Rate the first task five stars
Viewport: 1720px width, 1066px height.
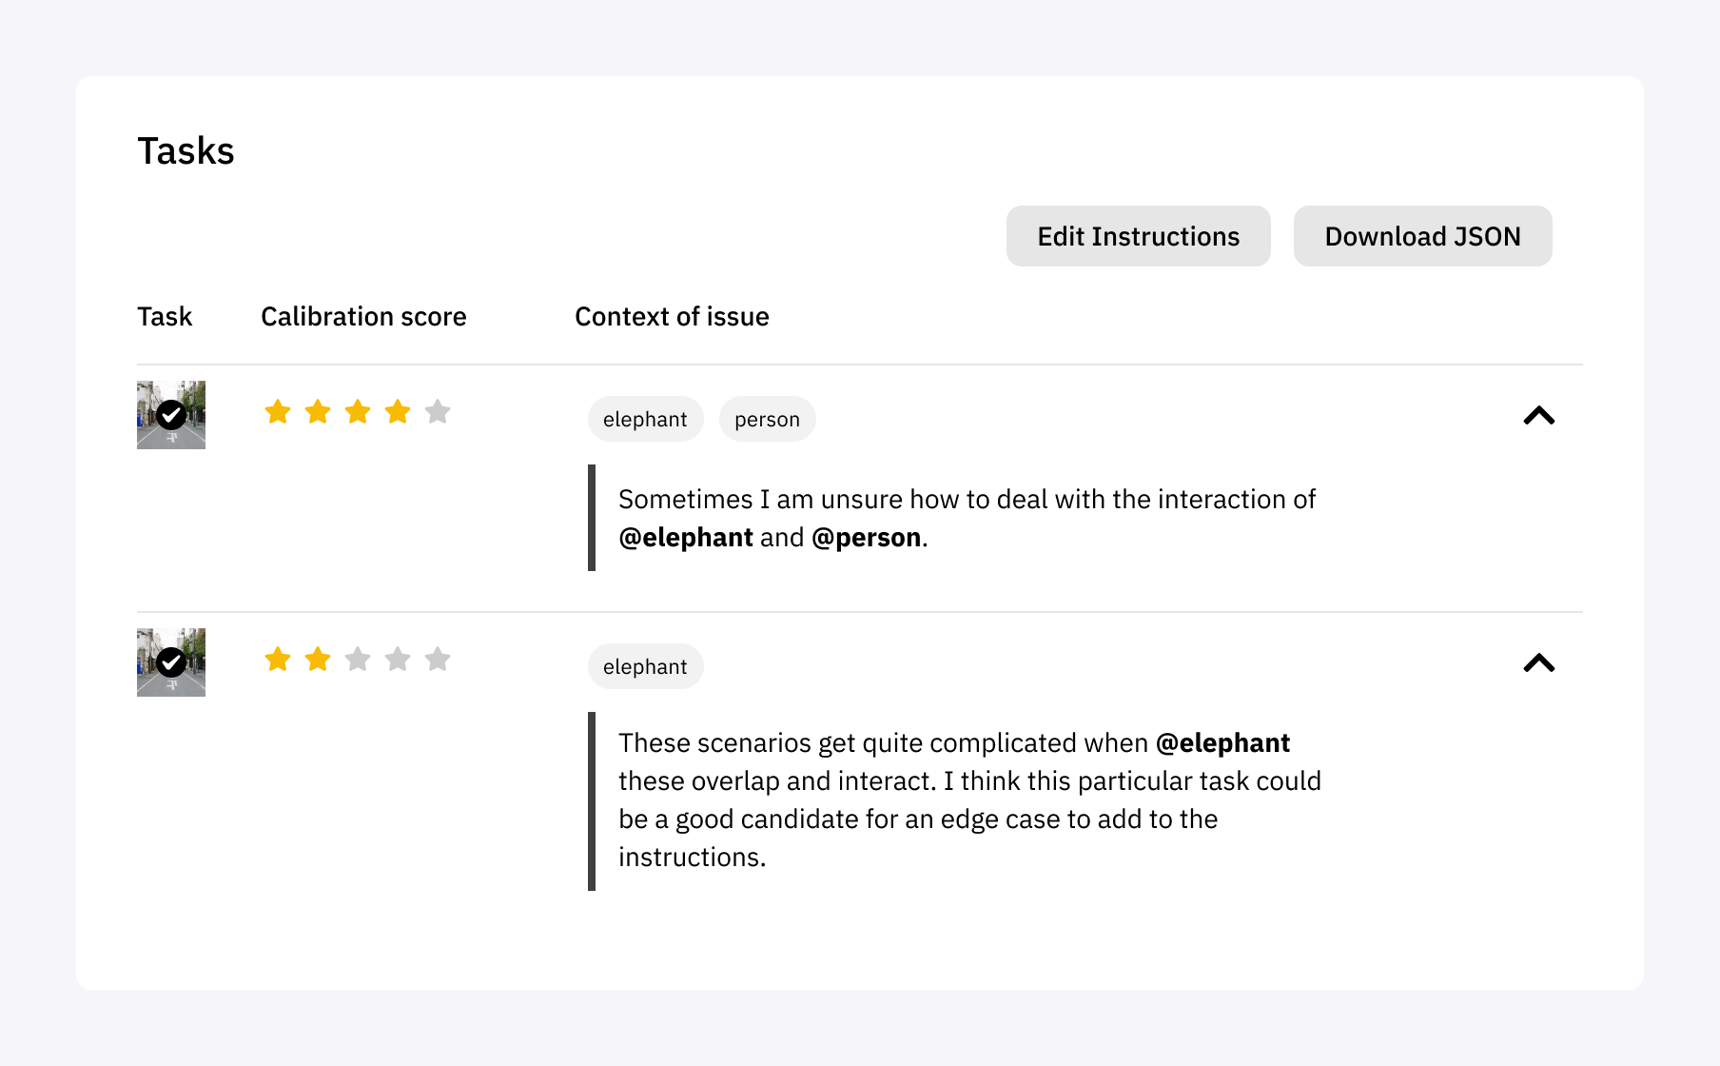[x=438, y=411]
